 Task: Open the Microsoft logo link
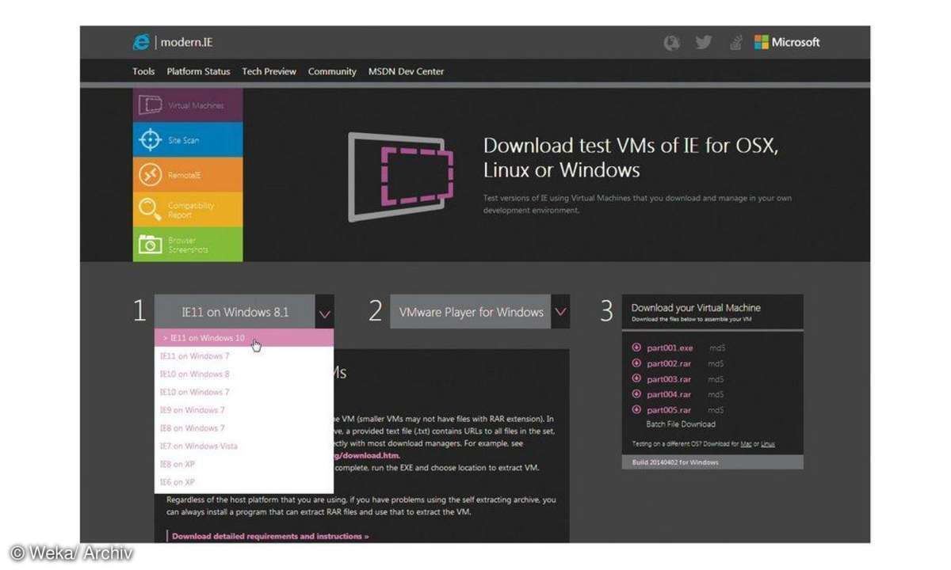tap(787, 43)
